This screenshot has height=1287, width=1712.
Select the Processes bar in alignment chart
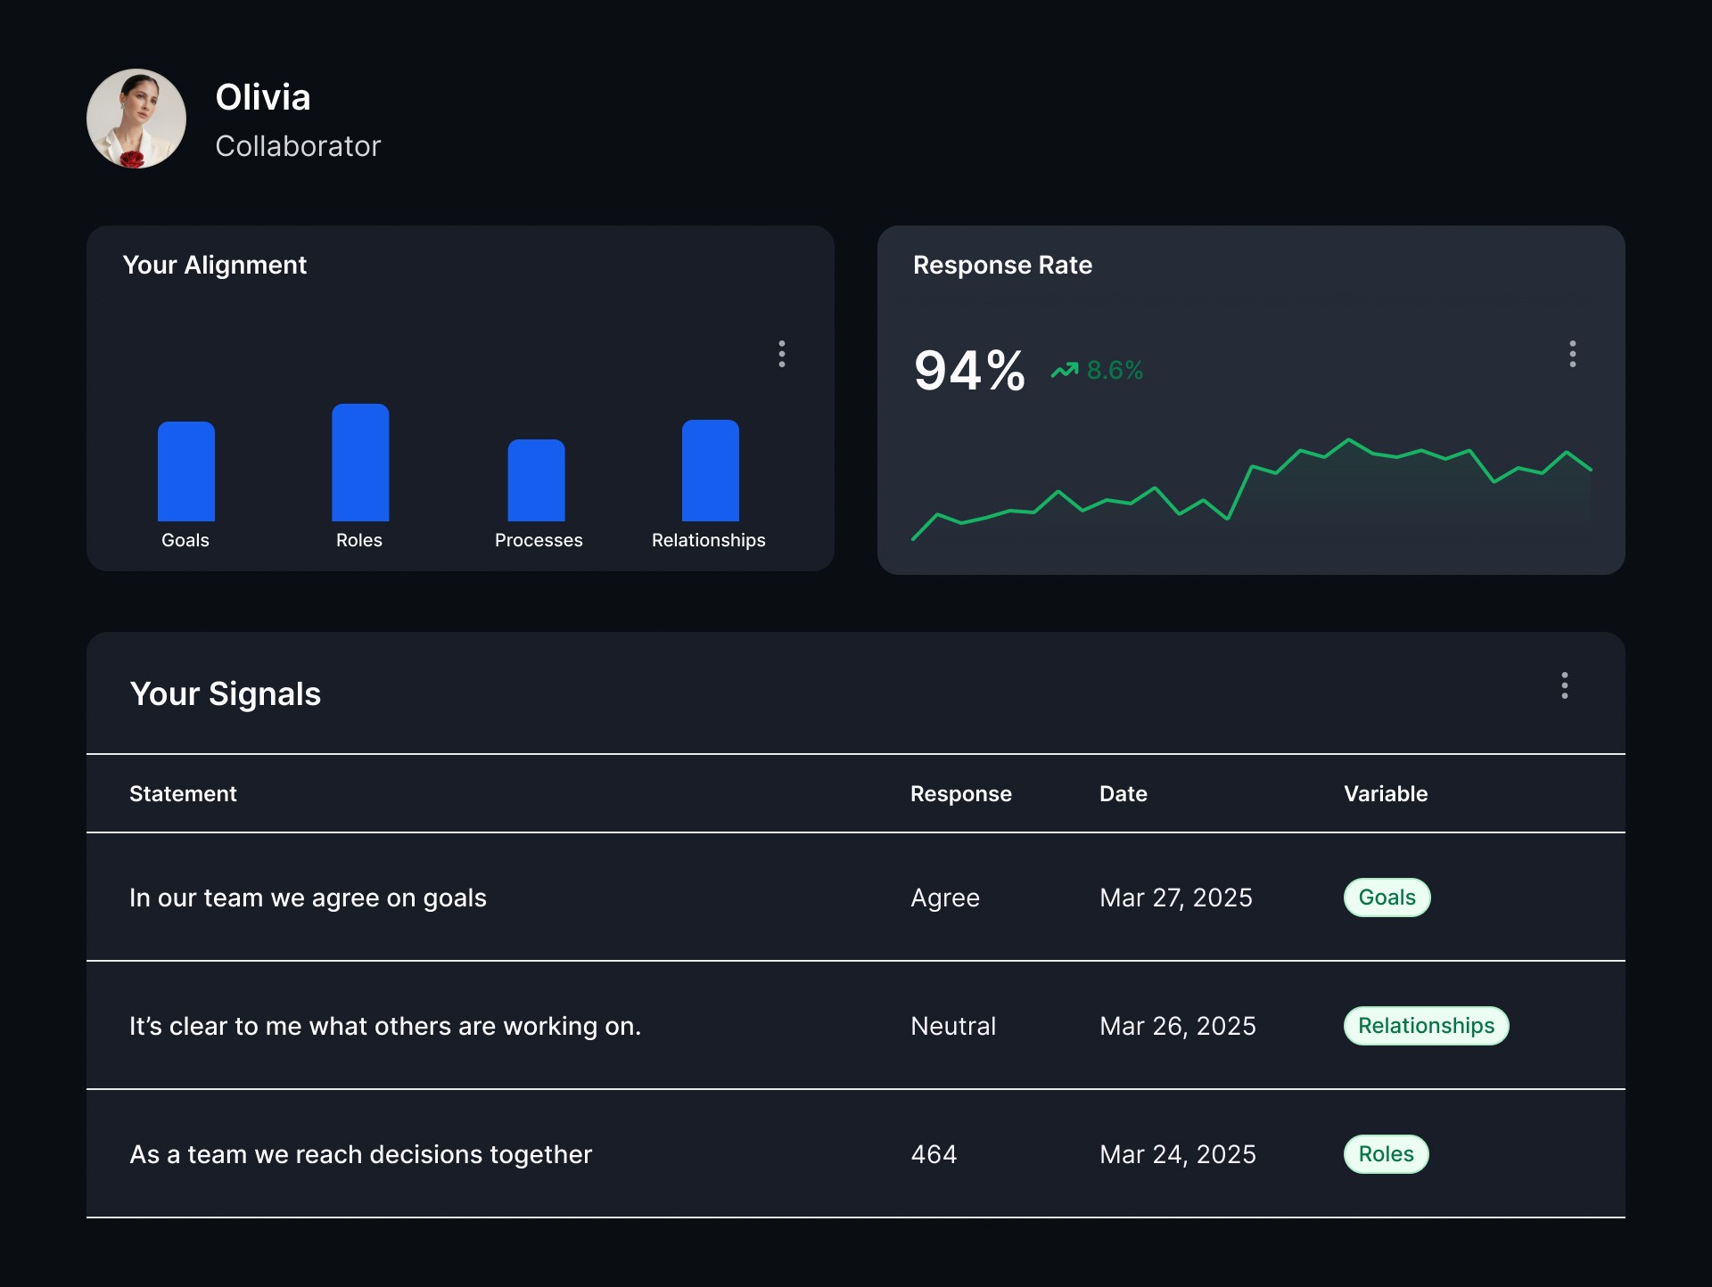click(x=536, y=480)
